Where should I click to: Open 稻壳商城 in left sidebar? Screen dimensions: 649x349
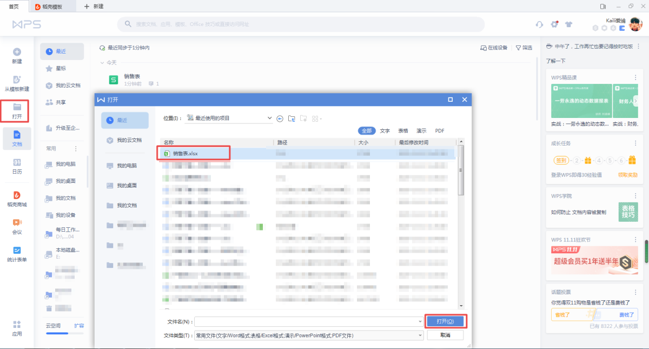click(x=17, y=199)
